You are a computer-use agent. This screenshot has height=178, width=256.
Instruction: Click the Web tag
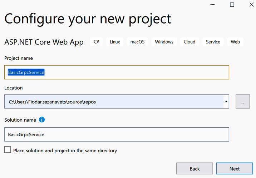[235, 42]
